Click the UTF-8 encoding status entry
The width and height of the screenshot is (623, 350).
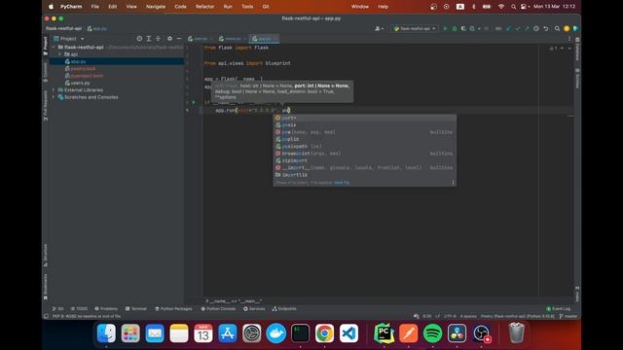(450, 316)
